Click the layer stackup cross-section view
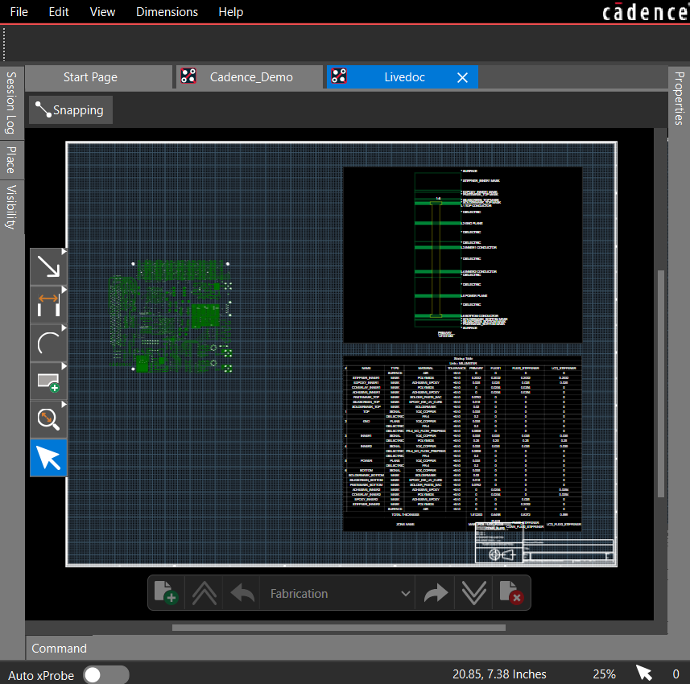690x684 pixels. tap(462, 254)
